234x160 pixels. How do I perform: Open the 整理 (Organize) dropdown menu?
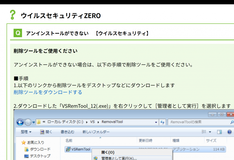[26, 132]
